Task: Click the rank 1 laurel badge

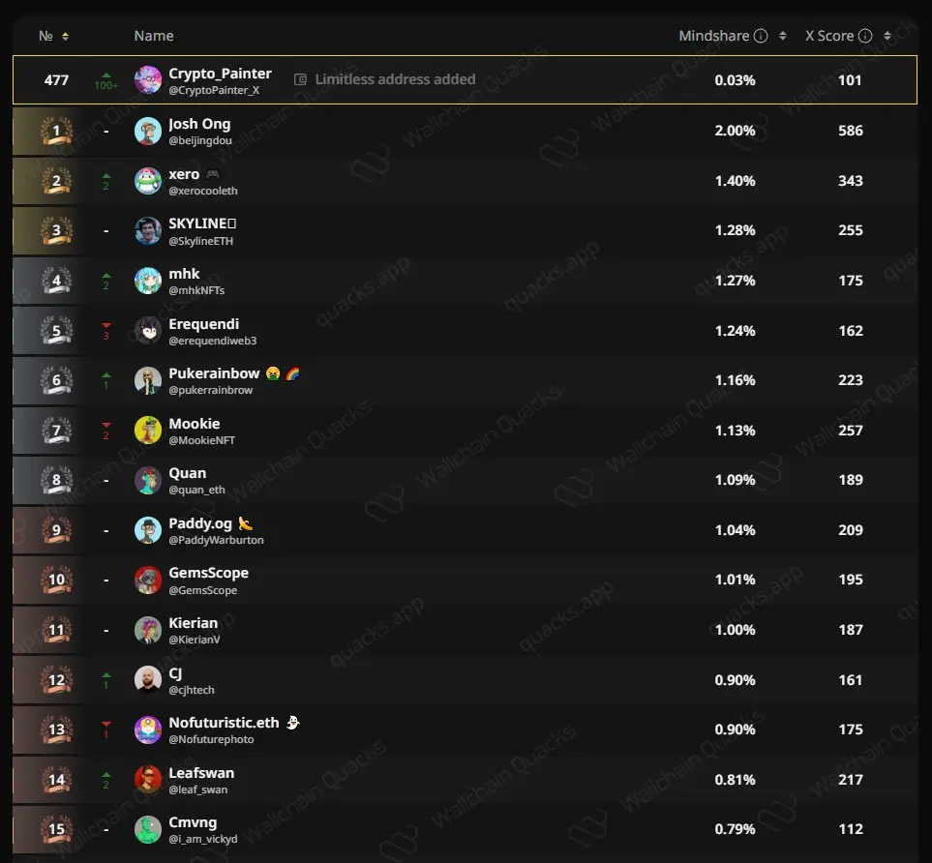Action: pos(56,132)
